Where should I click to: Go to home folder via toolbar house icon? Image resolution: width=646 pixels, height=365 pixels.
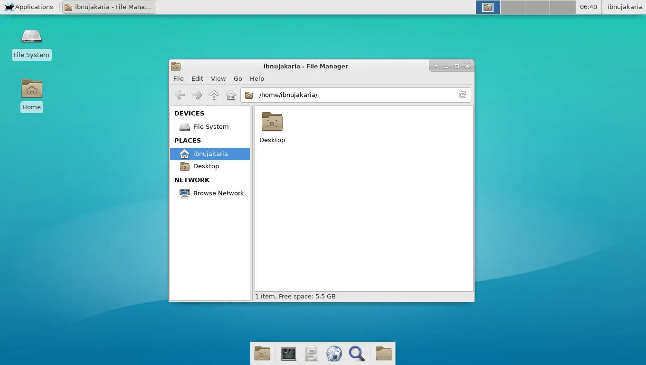point(231,95)
